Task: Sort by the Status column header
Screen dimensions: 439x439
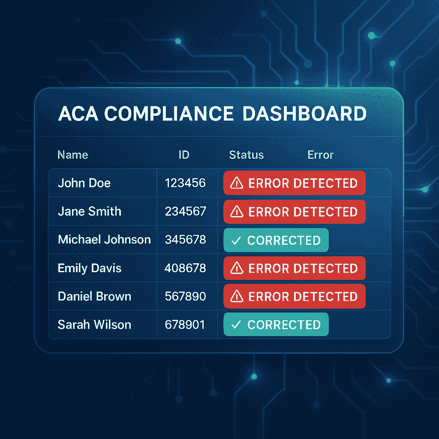Action: coord(246,155)
